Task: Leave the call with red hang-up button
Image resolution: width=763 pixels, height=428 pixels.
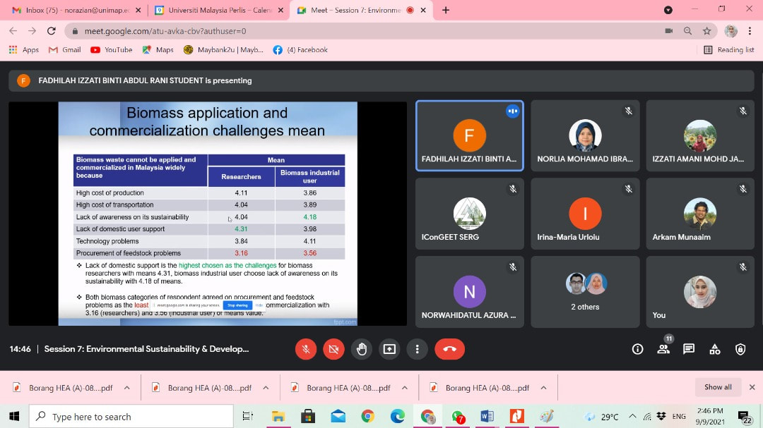Action: (x=449, y=349)
